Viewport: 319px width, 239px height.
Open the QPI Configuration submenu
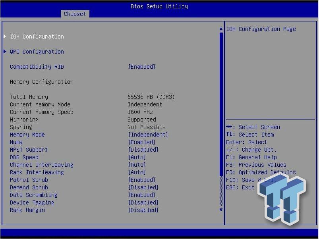(x=37, y=52)
